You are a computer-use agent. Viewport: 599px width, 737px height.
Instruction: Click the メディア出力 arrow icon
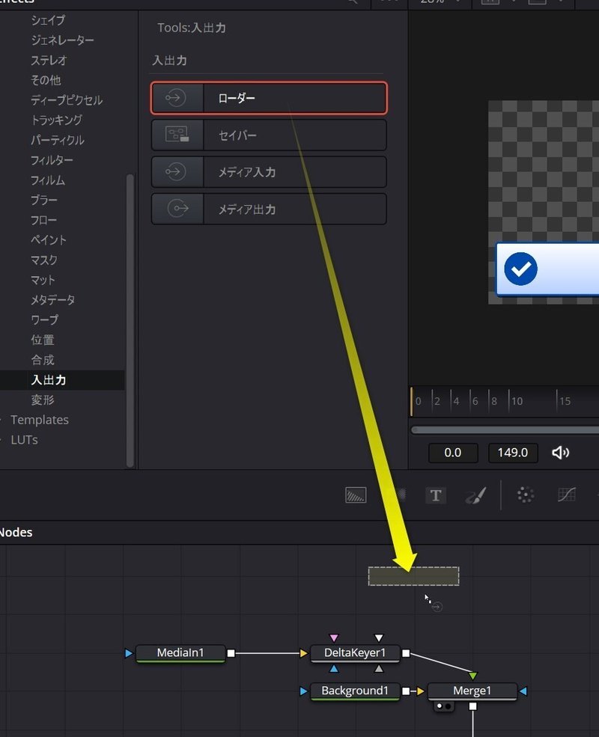click(177, 208)
